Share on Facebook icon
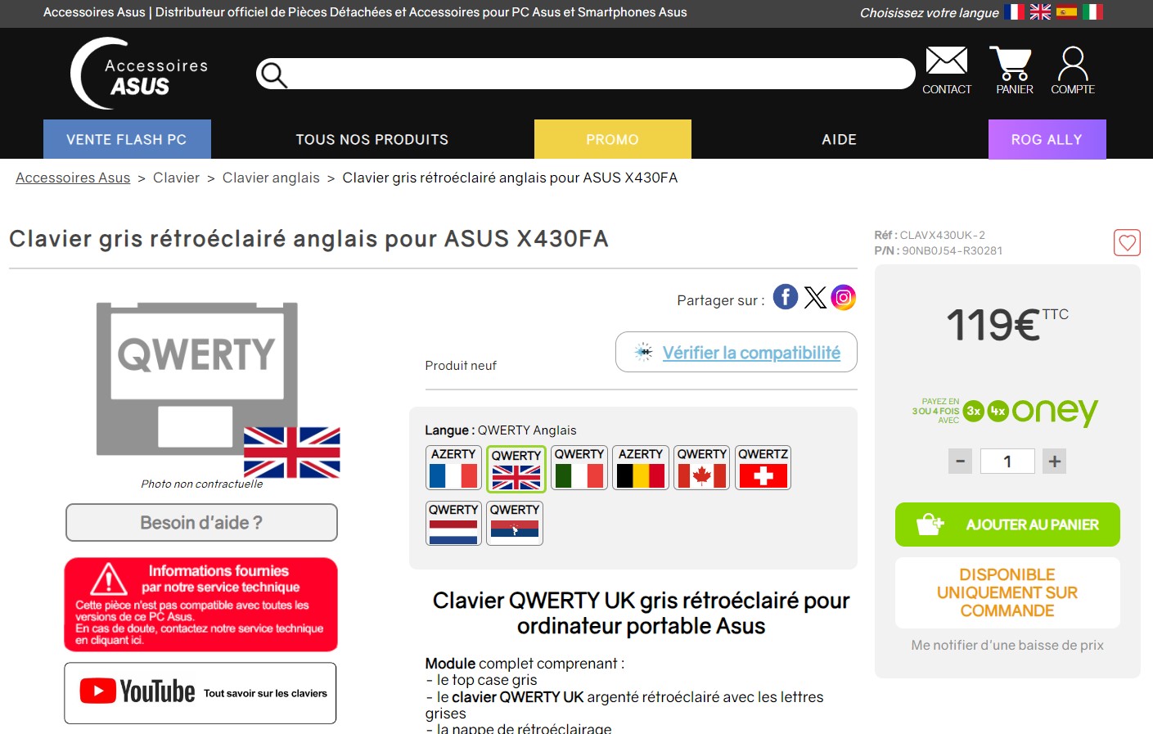 [786, 297]
